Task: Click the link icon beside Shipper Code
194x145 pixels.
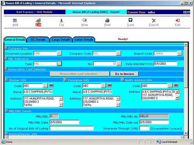Action: click(x=51, y=86)
